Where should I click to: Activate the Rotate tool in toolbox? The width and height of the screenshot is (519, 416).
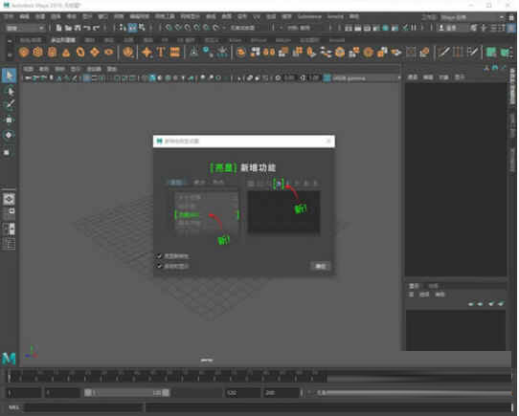pyautogui.click(x=9, y=135)
